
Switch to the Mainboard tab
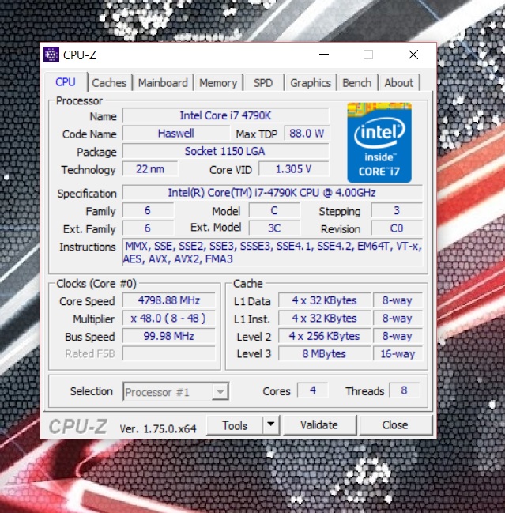(163, 83)
